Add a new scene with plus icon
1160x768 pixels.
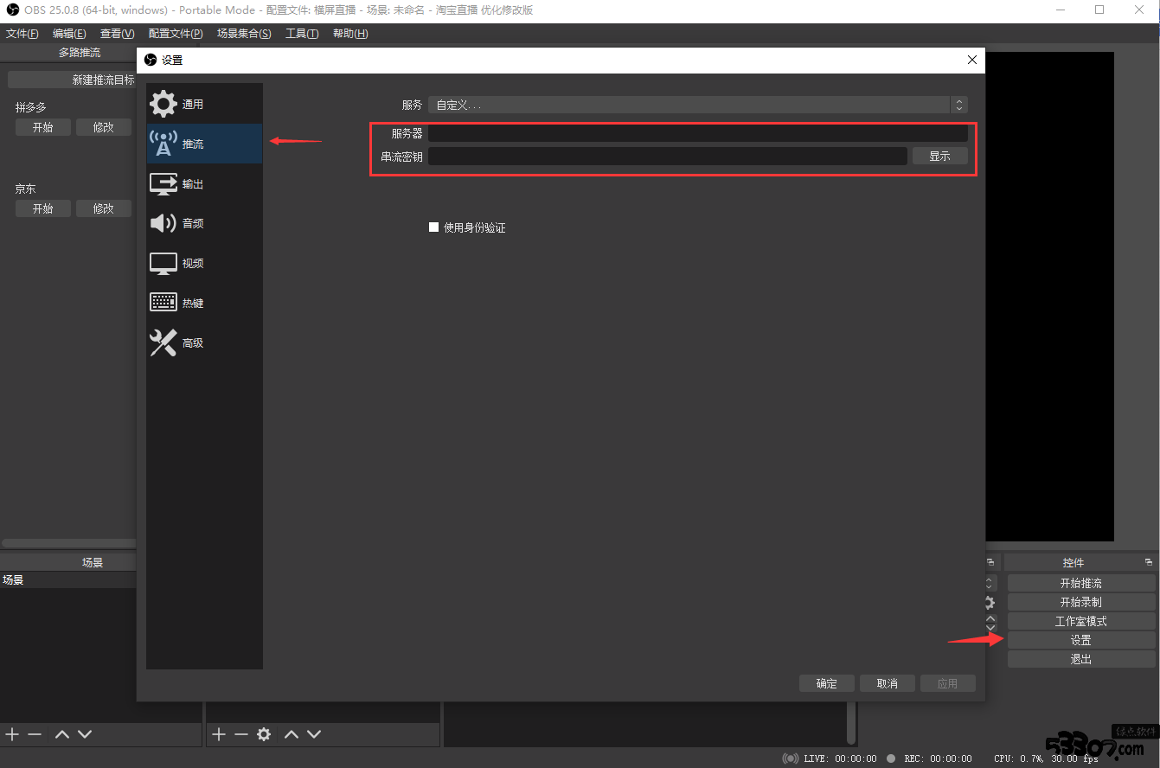[12, 734]
